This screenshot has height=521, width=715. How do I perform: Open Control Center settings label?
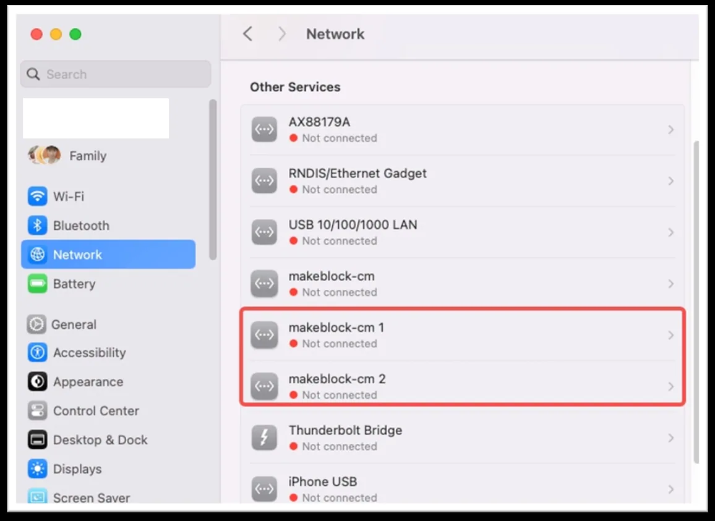pyautogui.click(x=96, y=411)
